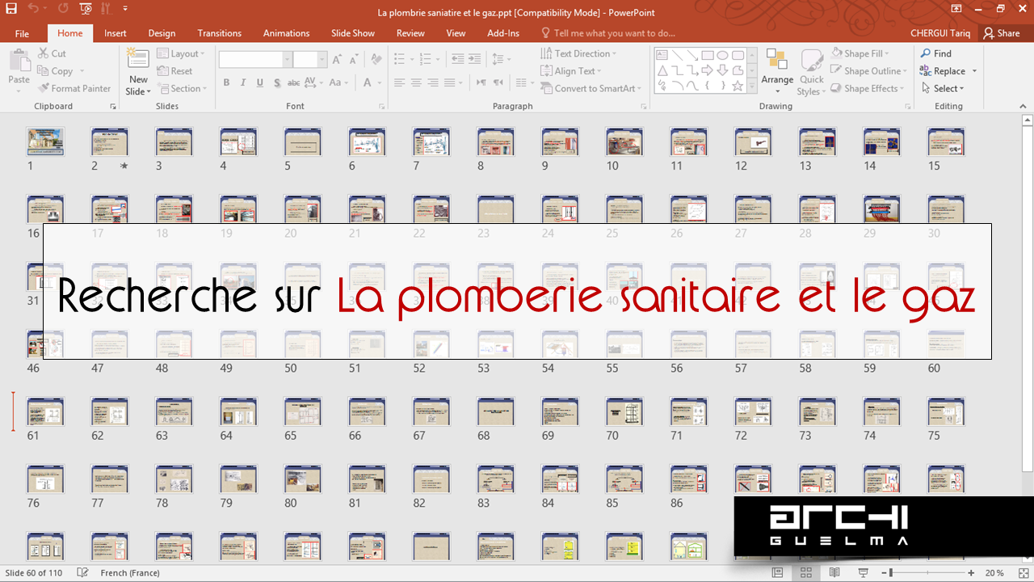The image size is (1034, 582).
Task: Switch to Reading view in status bar
Action: pyautogui.click(x=834, y=572)
